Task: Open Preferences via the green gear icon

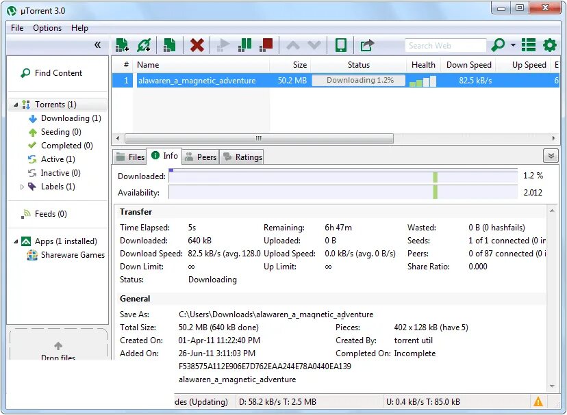Action: click(550, 45)
